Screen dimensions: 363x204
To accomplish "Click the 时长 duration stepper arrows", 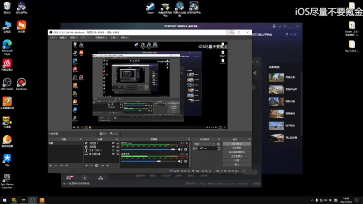I will [219, 148].
